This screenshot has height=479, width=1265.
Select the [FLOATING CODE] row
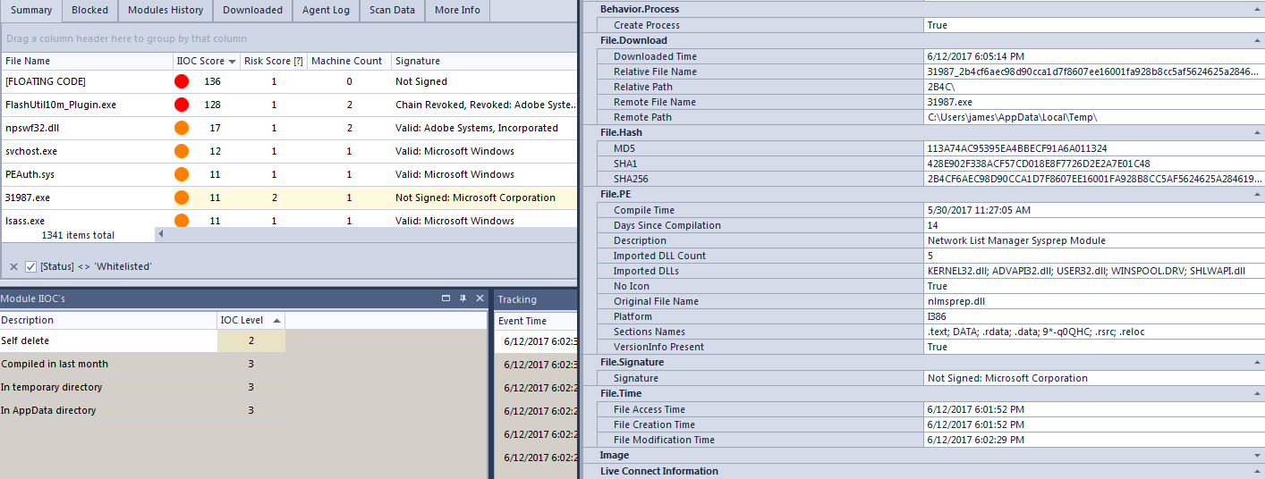(x=288, y=81)
